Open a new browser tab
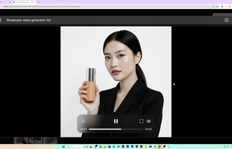232x149 pixels. pos(38,2)
